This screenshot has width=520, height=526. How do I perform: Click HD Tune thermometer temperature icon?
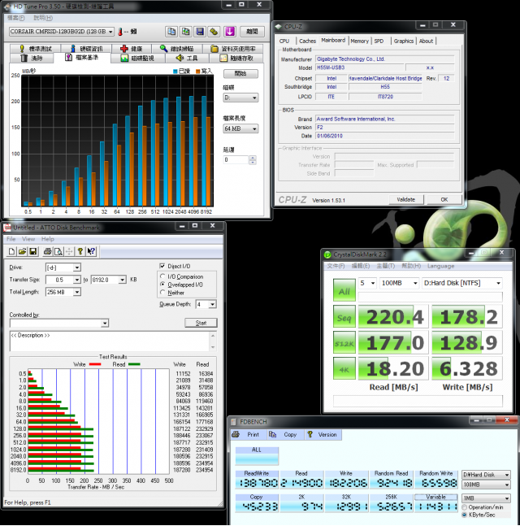tap(120, 32)
